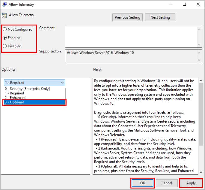205x190 pixels.
Task: Open the telemetry level dropdown showing 1 - Required
Action: pyautogui.click(x=34, y=83)
